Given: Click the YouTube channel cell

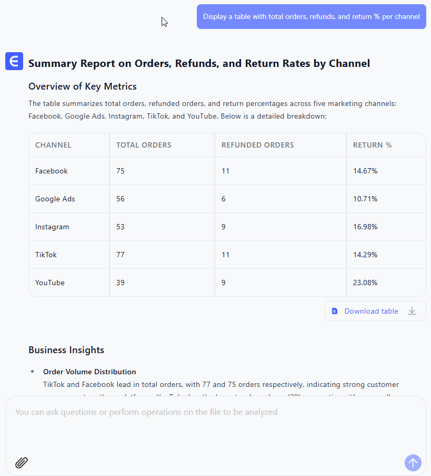Looking at the screenshot, I should coord(50,283).
